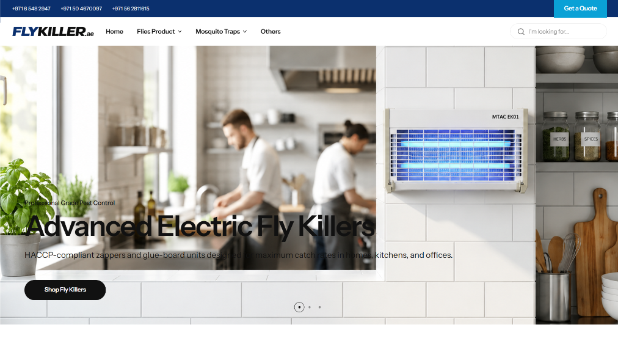The image size is (618, 352).
Task: Click the Shop Fly Killers button
Action: (x=65, y=290)
